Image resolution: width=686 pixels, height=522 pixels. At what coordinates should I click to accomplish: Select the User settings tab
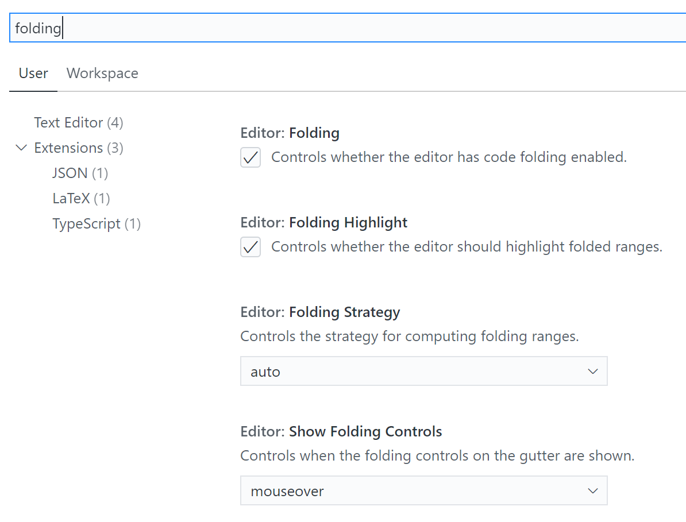tap(33, 73)
